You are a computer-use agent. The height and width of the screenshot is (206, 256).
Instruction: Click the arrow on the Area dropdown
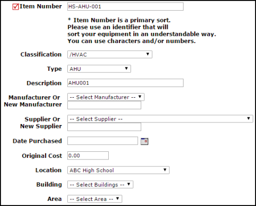click(117, 198)
